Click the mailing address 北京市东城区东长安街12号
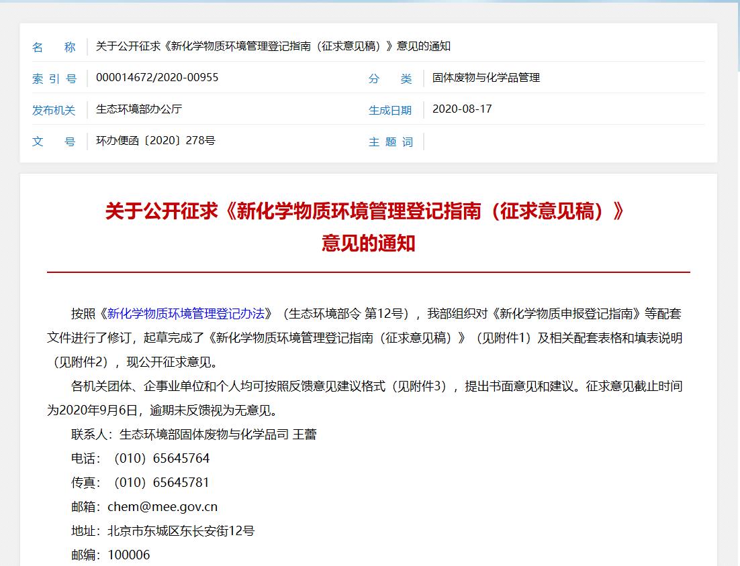740x566 pixels. click(x=180, y=530)
